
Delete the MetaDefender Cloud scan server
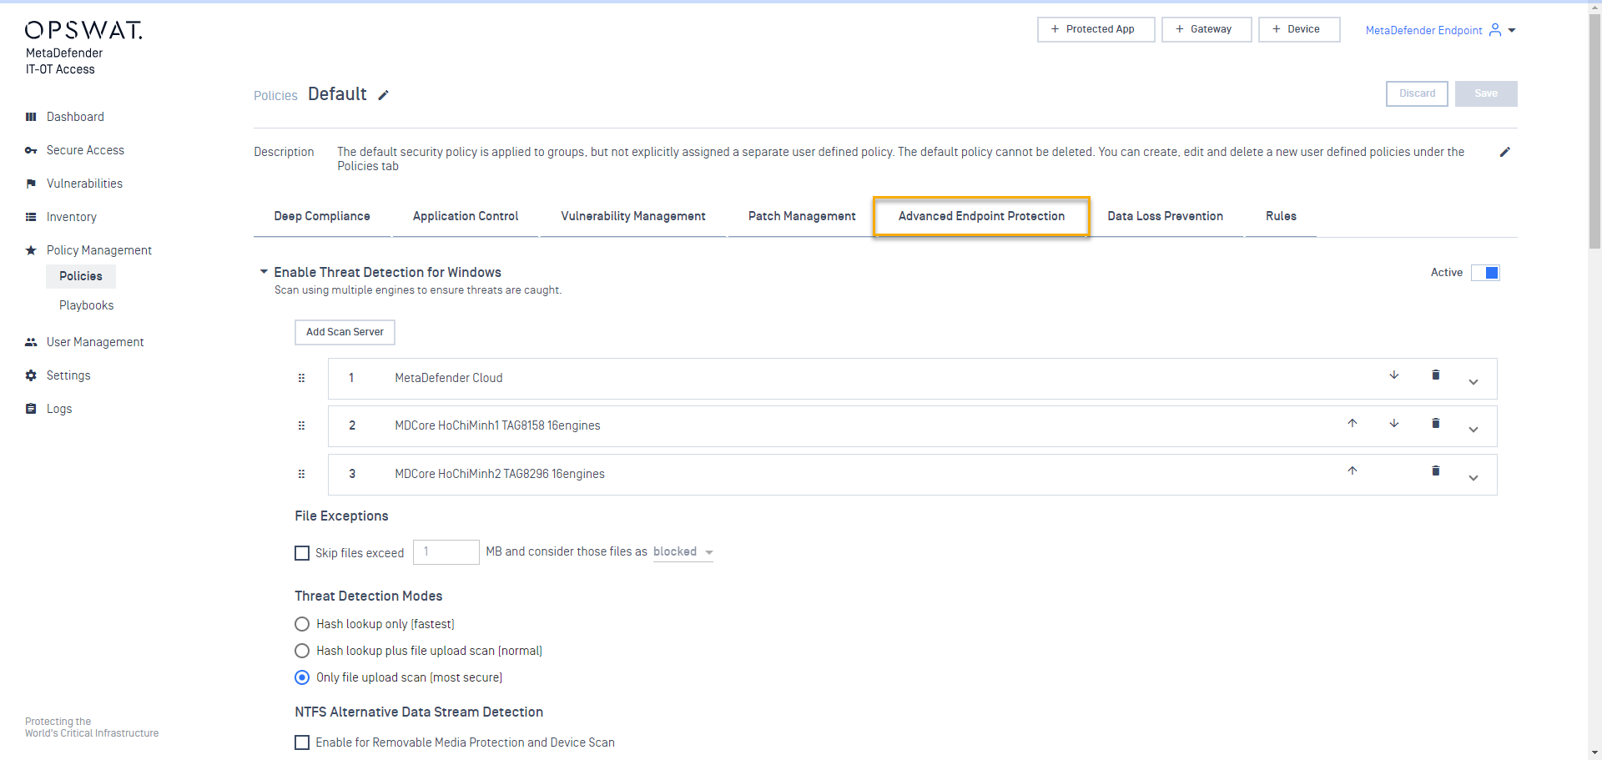point(1436,375)
